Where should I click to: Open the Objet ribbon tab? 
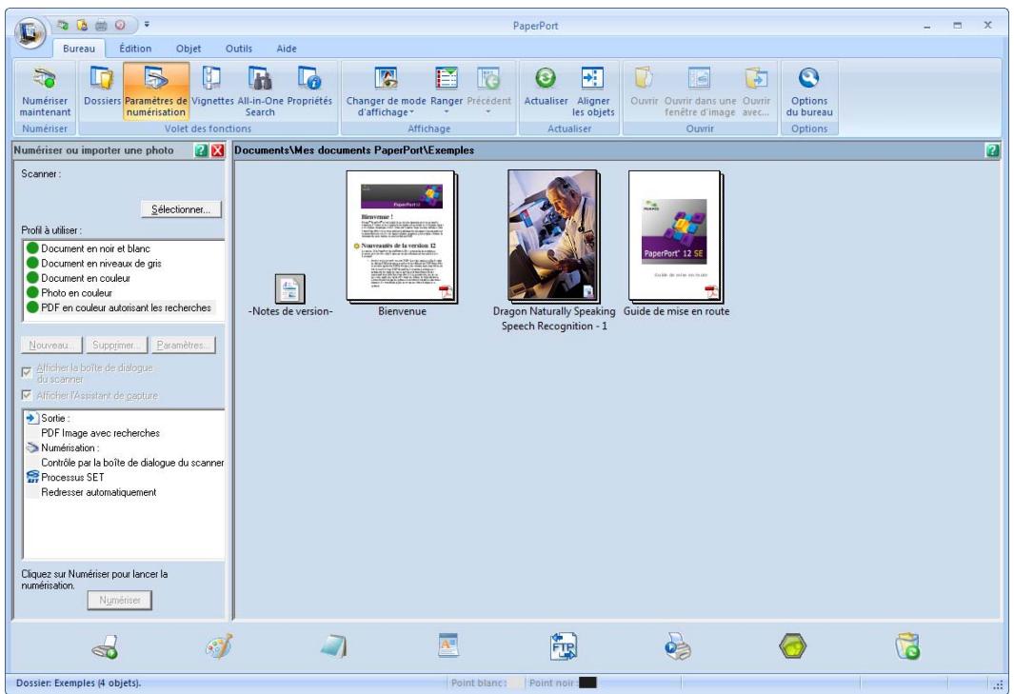[x=189, y=49]
